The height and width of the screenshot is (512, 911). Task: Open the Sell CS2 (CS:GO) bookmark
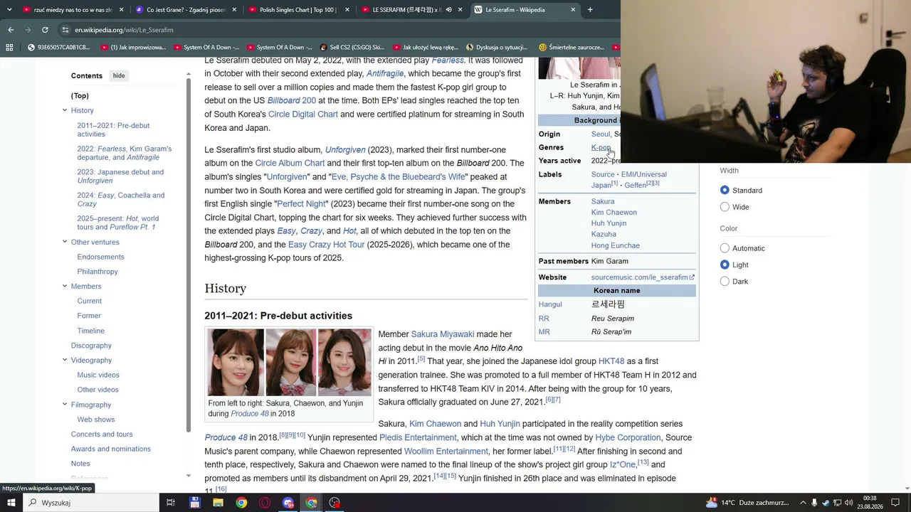[352, 48]
